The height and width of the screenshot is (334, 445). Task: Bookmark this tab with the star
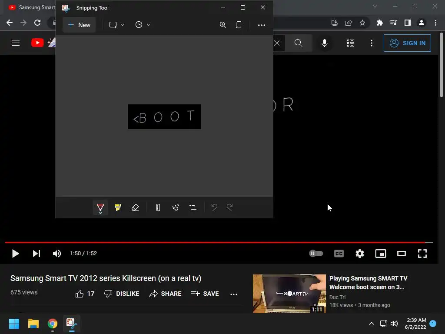(x=362, y=23)
